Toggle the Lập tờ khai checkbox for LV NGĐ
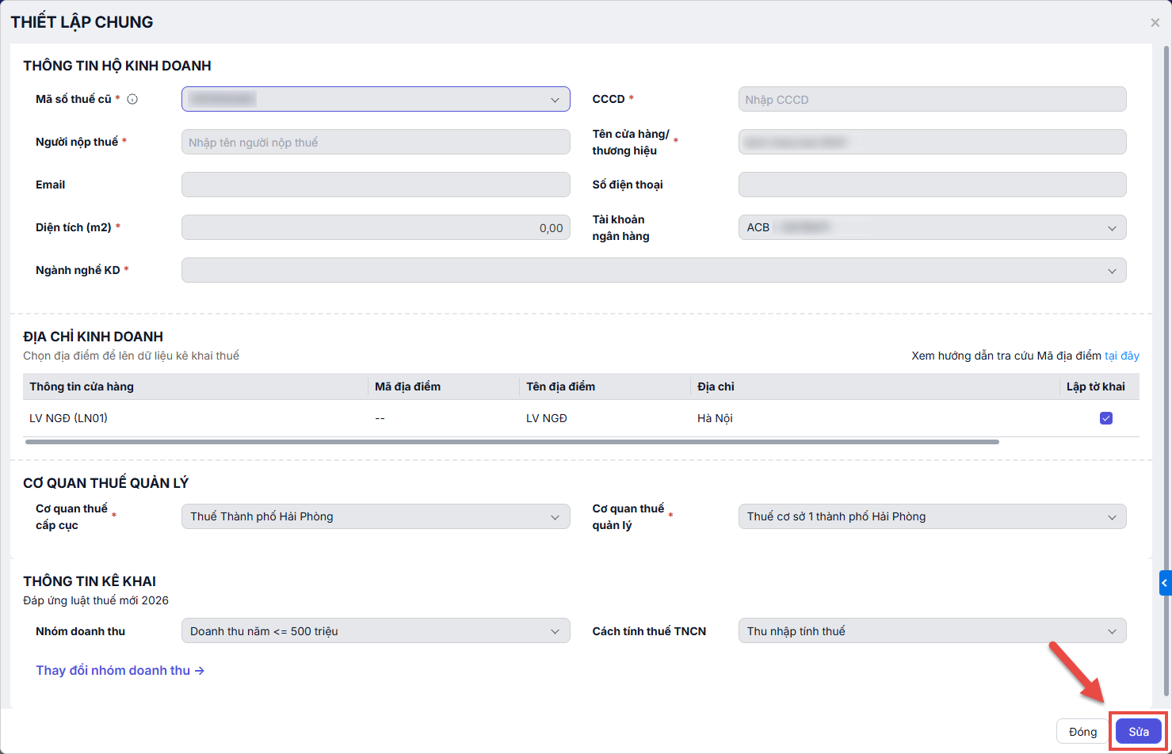Screen dimensions: 1172x754 [x=1106, y=418]
